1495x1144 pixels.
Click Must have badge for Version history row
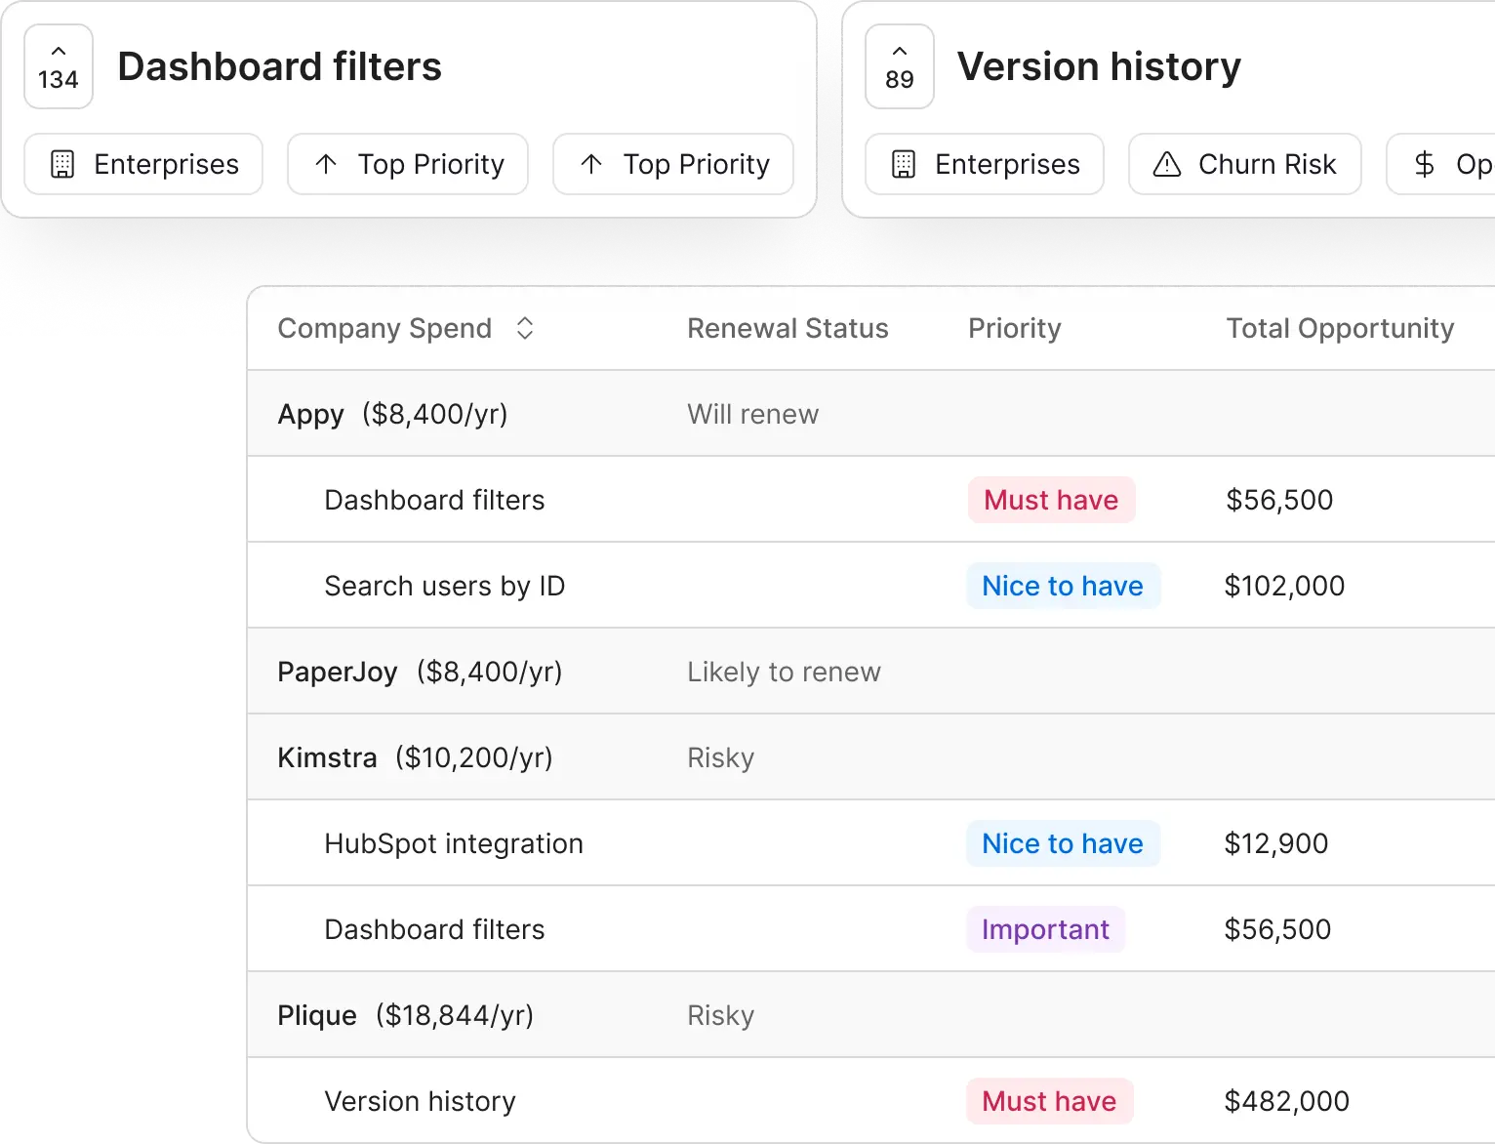[1049, 1101]
